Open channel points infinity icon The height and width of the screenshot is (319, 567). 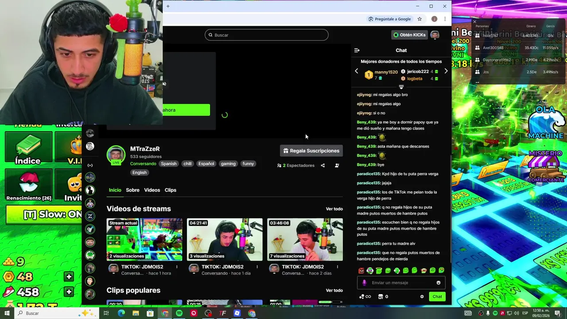click(x=365, y=297)
